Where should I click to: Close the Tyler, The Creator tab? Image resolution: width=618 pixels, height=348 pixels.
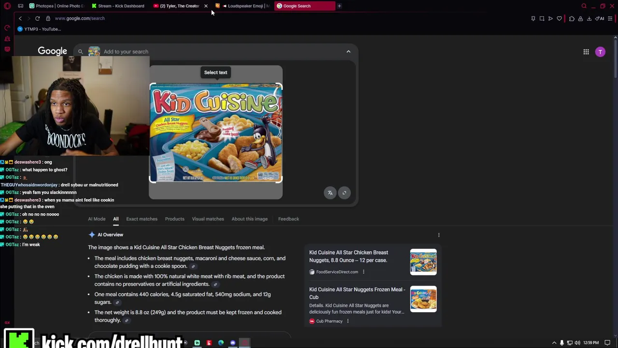click(x=206, y=6)
